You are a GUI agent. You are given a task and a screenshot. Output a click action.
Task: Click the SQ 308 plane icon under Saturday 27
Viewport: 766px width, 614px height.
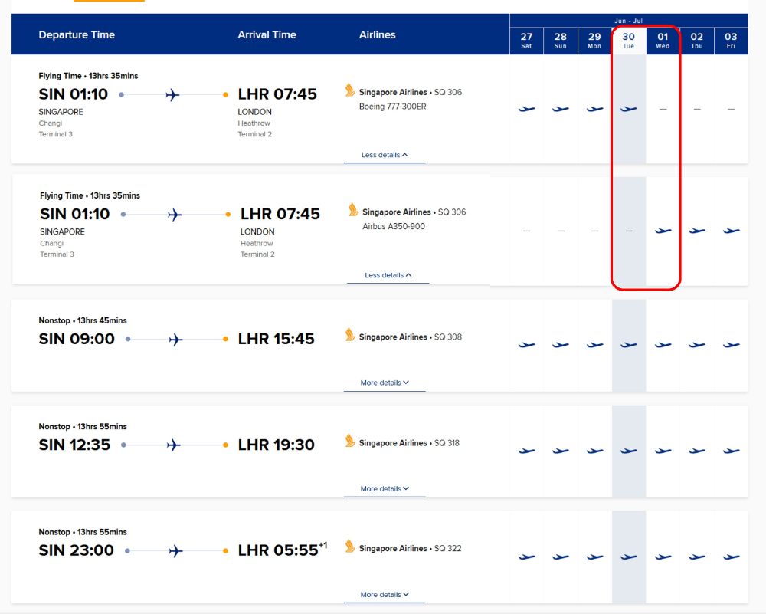[x=526, y=345]
